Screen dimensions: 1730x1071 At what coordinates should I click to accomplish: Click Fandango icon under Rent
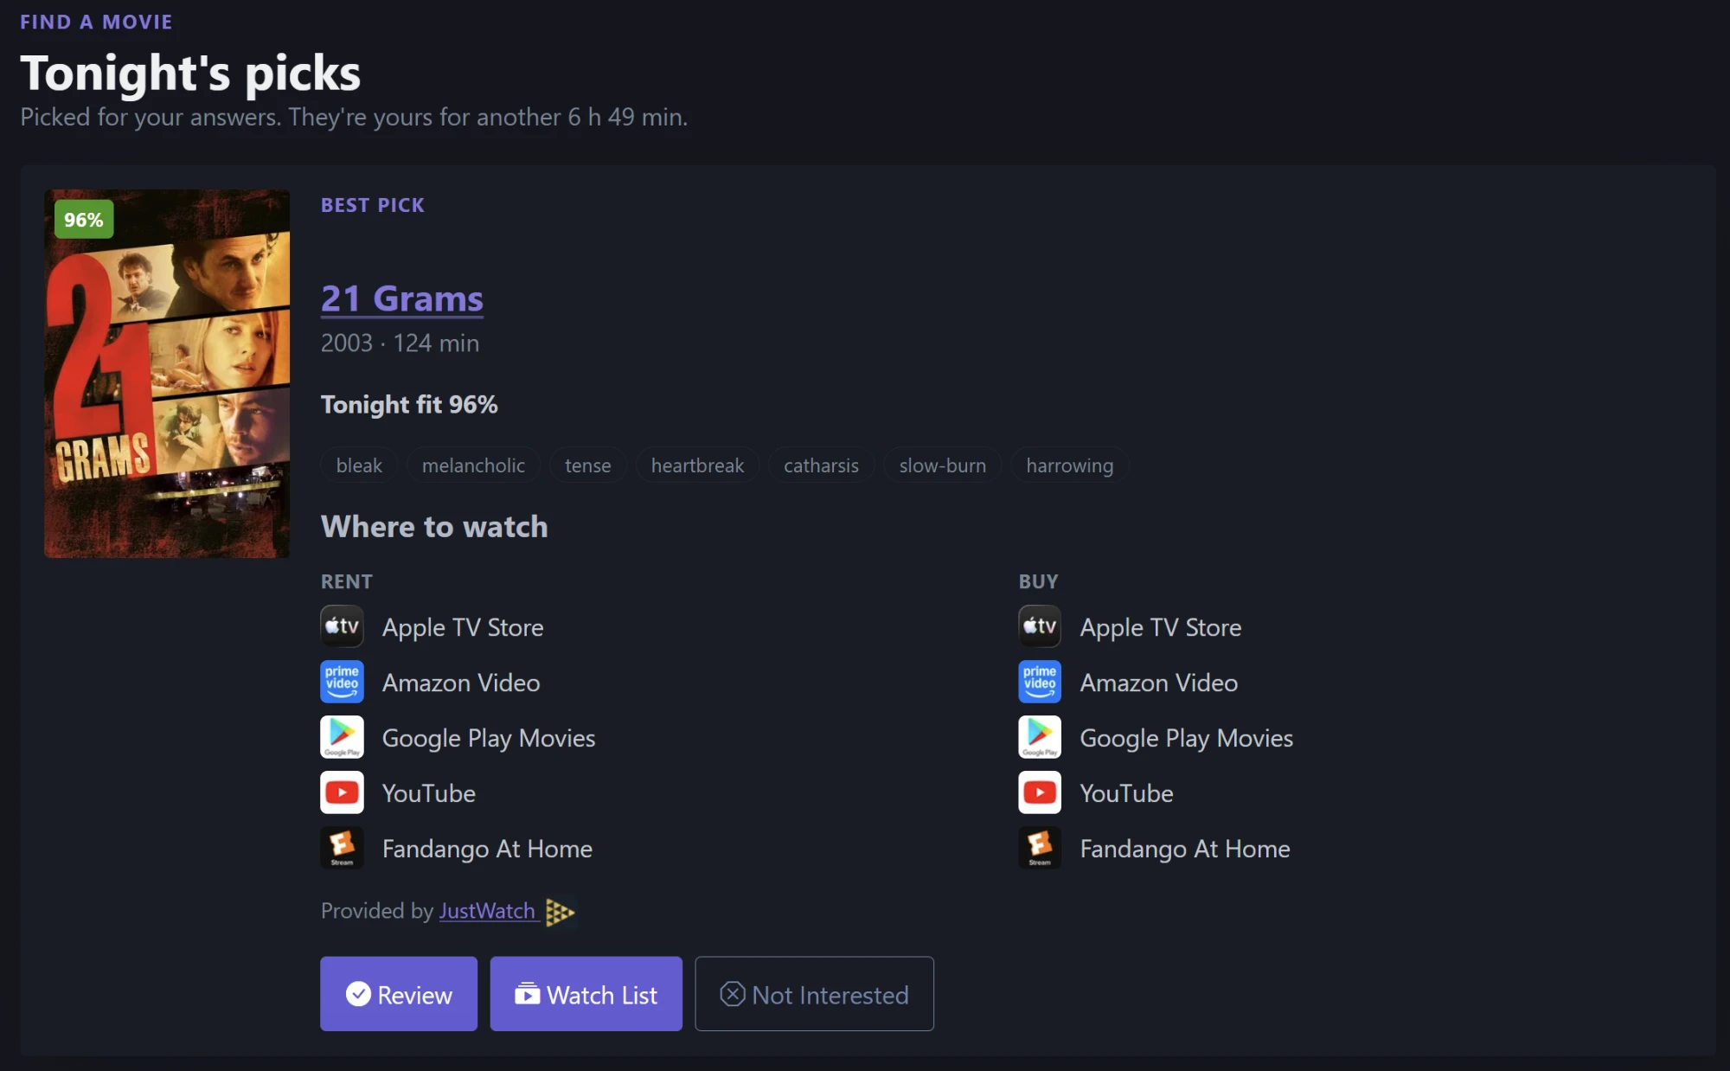[342, 848]
